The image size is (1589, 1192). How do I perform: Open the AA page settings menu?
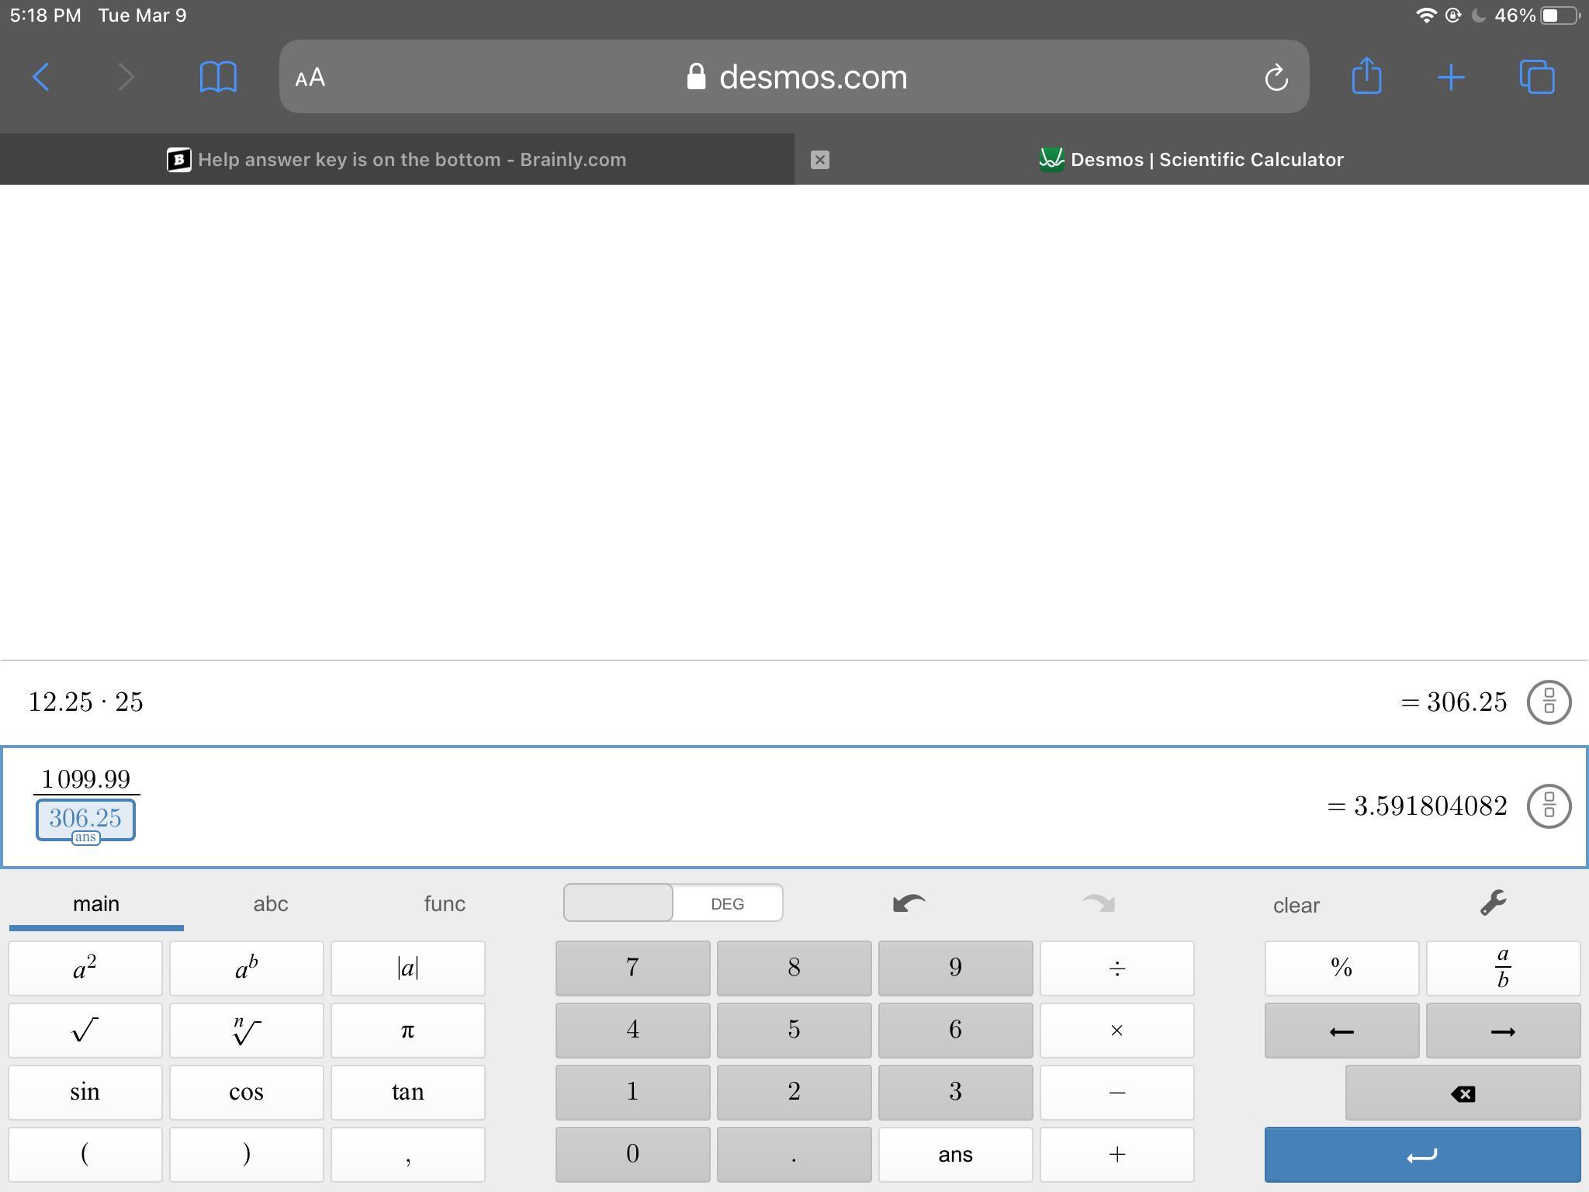click(x=310, y=78)
